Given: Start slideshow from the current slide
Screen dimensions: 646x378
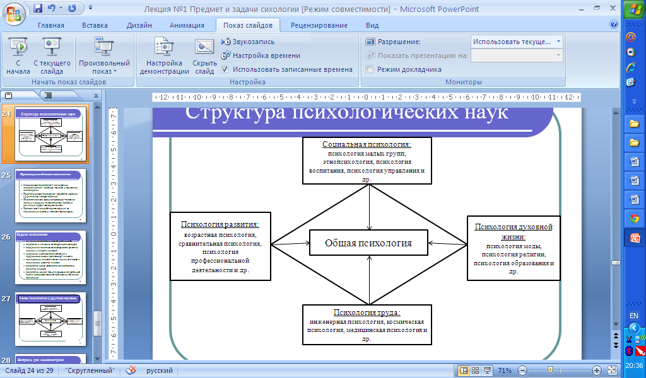Looking at the screenshot, I should click(52, 56).
